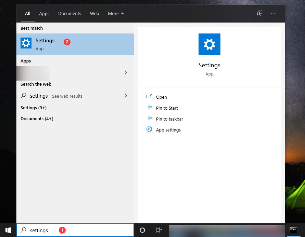Open Task View from the taskbar

[x=159, y=230]
